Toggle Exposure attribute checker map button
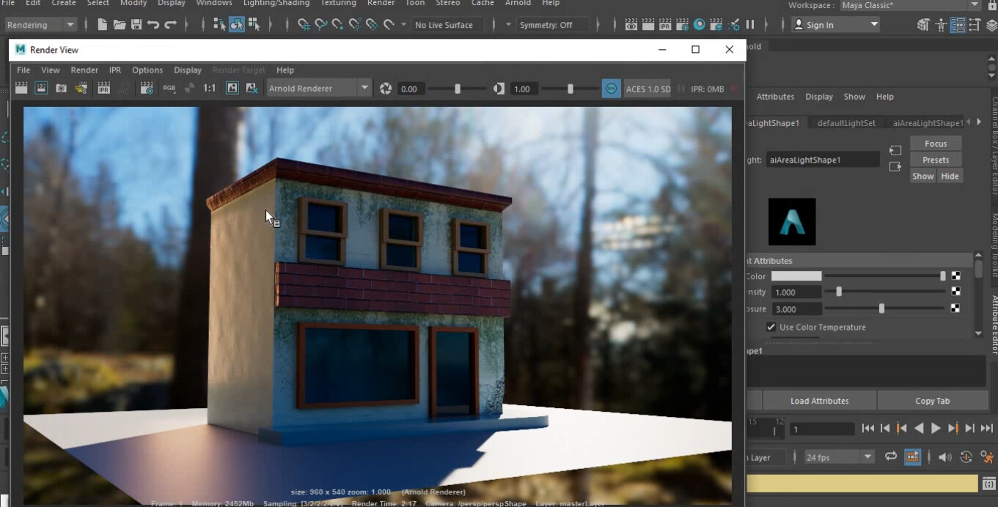The height and width of the screenshot is (507, 998). (x=955, y=309)
